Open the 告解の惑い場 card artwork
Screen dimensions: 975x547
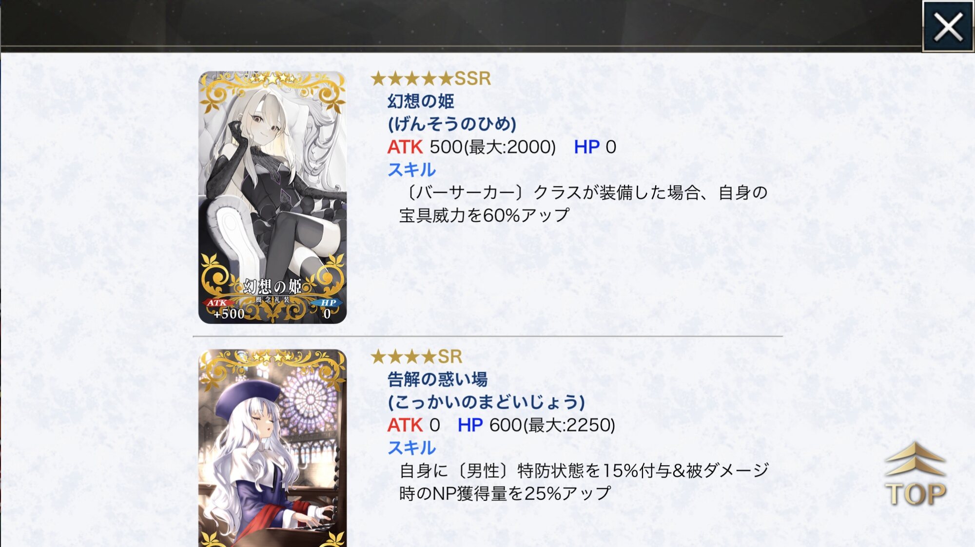click(x=273, y=448)
